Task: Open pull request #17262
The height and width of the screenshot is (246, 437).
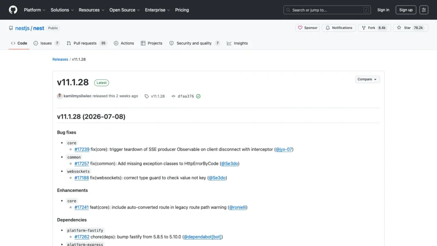Action: coord(82,237)
